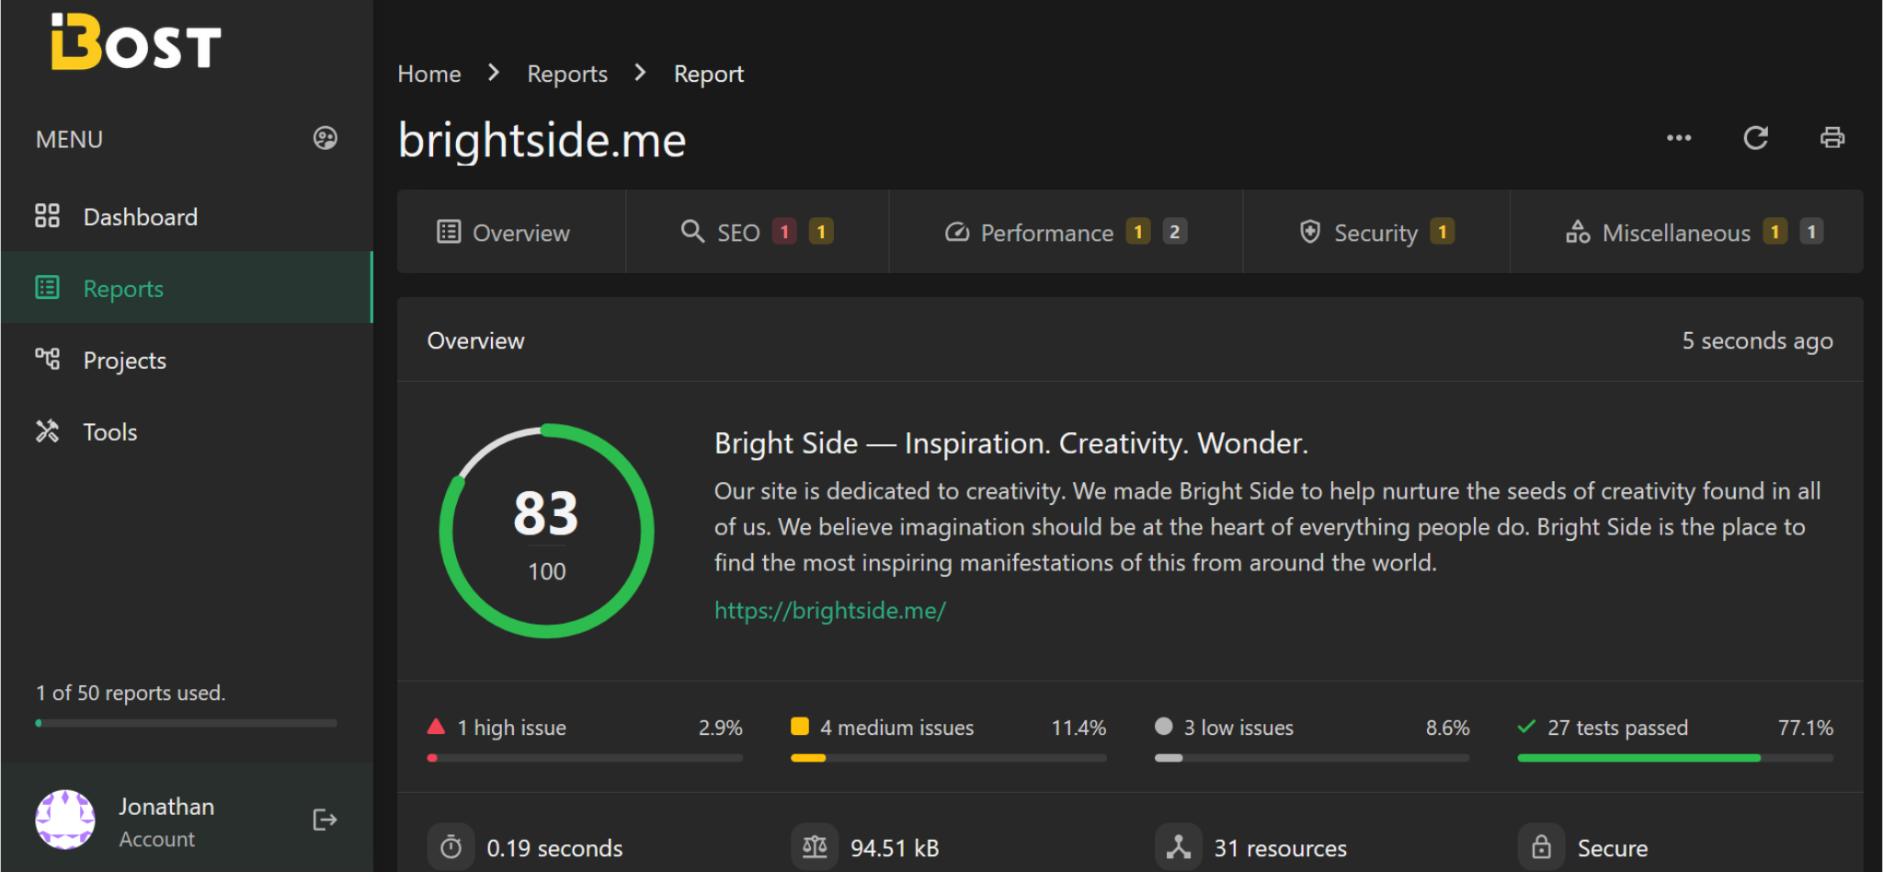Open the three-dots more options menu
The width and height of the screenshot is (1883, 872).
pyautogui.click(x=1679, y=138)
